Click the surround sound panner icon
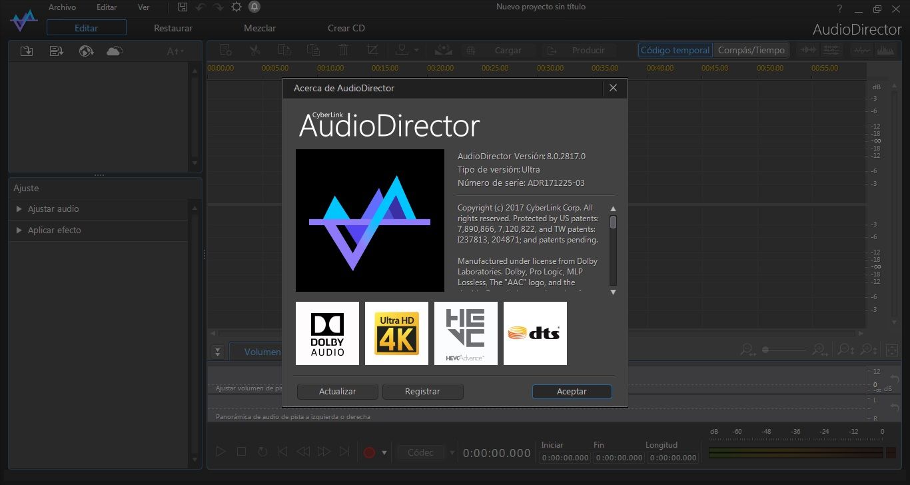 point(443,50)
